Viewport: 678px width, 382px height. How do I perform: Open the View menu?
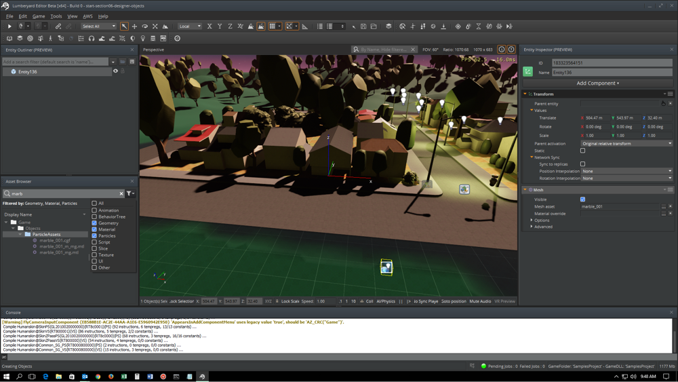[x=73, y=16]
